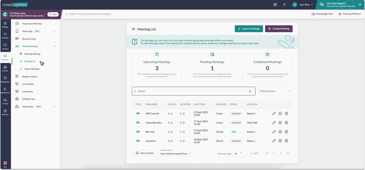
Task: Open the Optional columns dropdown
Action: pos(176,153)
